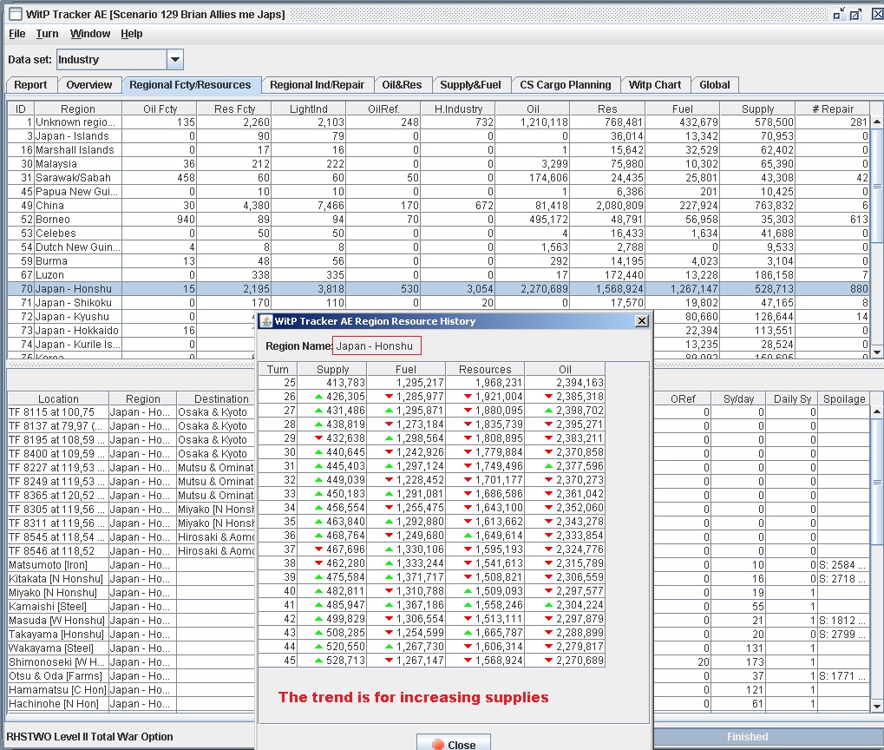Click the Region Resource History dialog icon
The image size is (884, 750).
point(267,321)
